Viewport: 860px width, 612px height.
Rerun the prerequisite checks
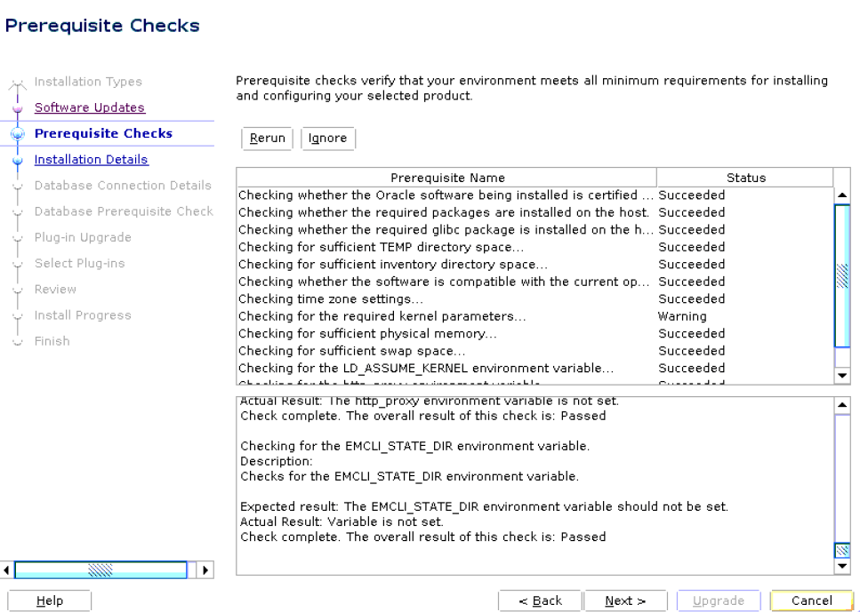pos(267,138)
